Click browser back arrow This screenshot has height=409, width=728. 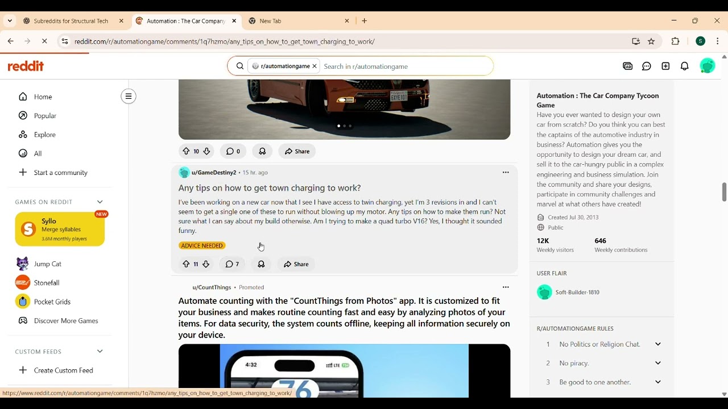[x=11, y=41]
